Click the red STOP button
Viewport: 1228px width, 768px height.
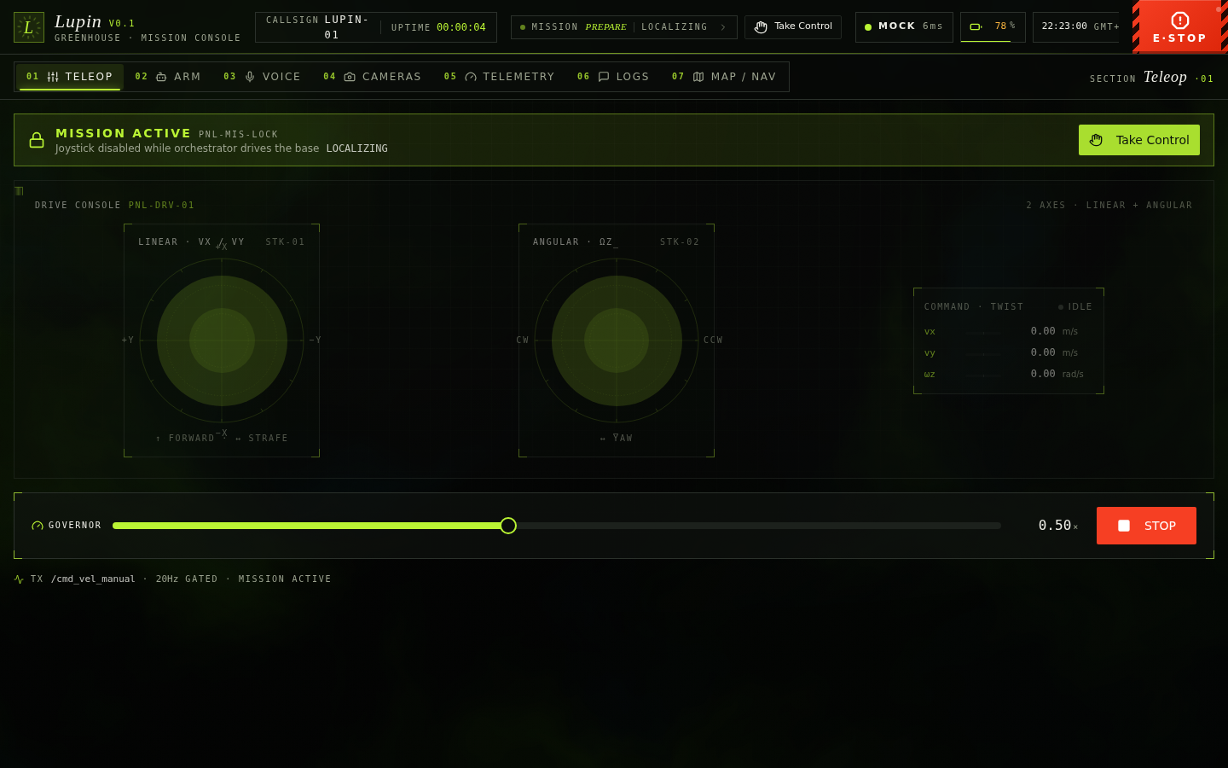1146,526
